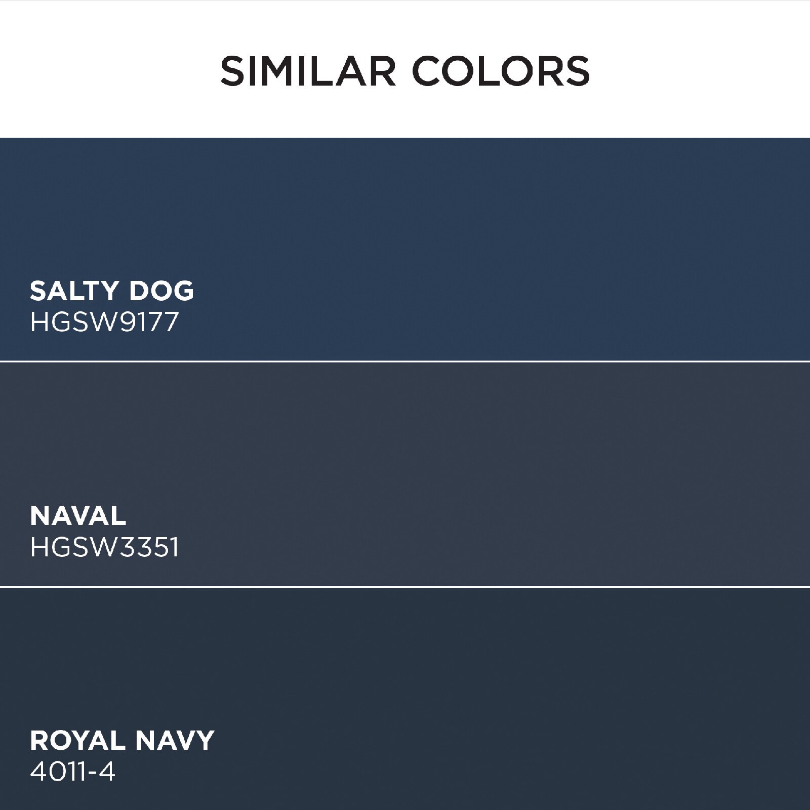Screen dimensions: 810x810
Task: Click the "ROYAL NAVY" color name
Action: point(122,740)
